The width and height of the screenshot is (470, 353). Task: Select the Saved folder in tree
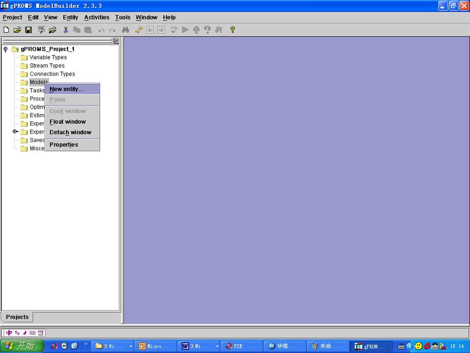tap(37, 140)
